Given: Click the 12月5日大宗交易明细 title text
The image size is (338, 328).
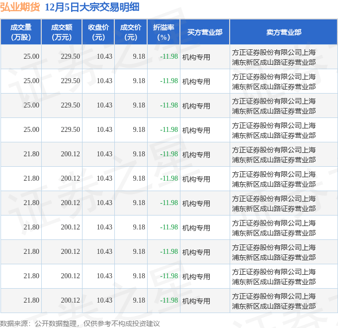Looking at the screenshot, I should click(92, 7).
